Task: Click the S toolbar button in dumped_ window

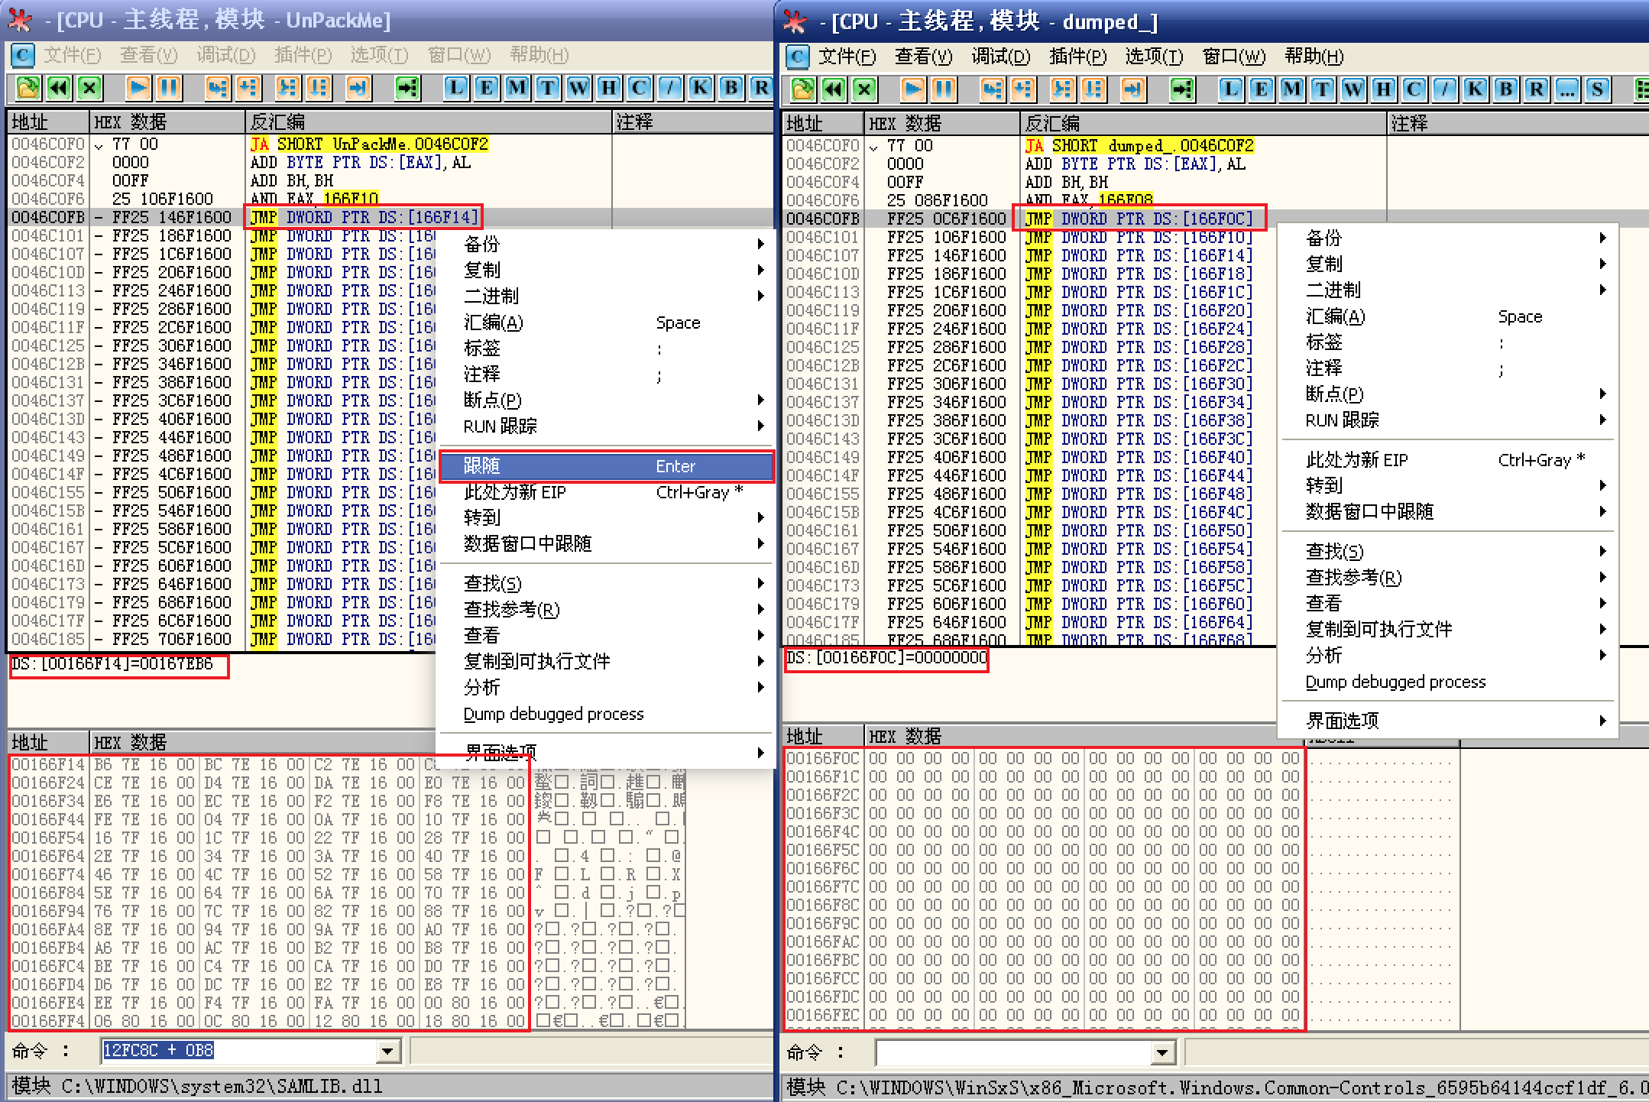Action: pos(1597,89)
